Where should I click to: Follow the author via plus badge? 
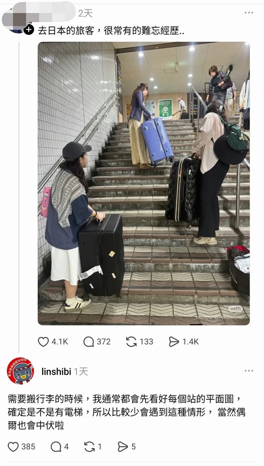(x=29, y=30)
